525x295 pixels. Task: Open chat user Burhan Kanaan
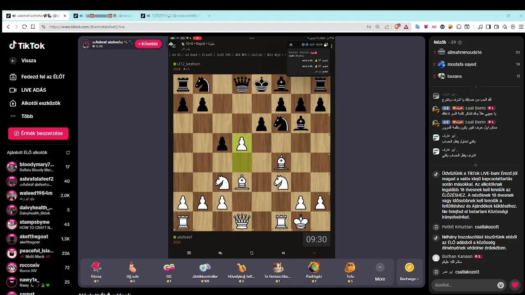[457, 256]
